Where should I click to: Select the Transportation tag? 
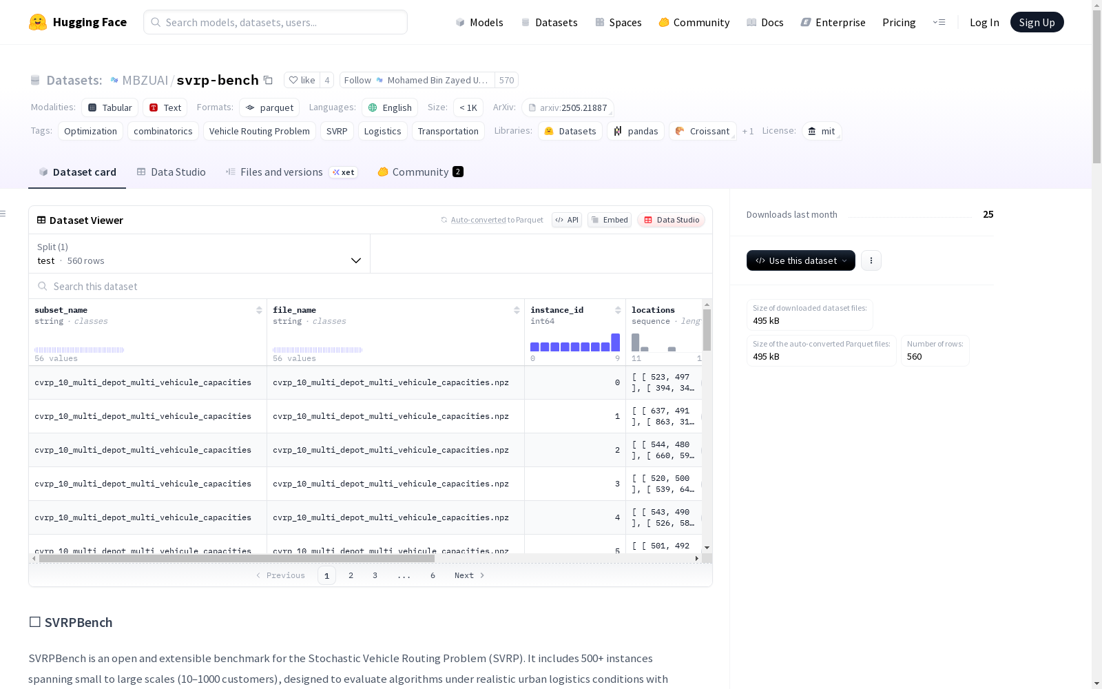click(x=448, y=131)
